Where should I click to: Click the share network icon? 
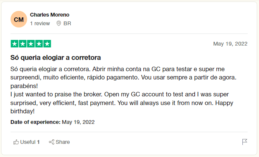click(x=52, y=142)
